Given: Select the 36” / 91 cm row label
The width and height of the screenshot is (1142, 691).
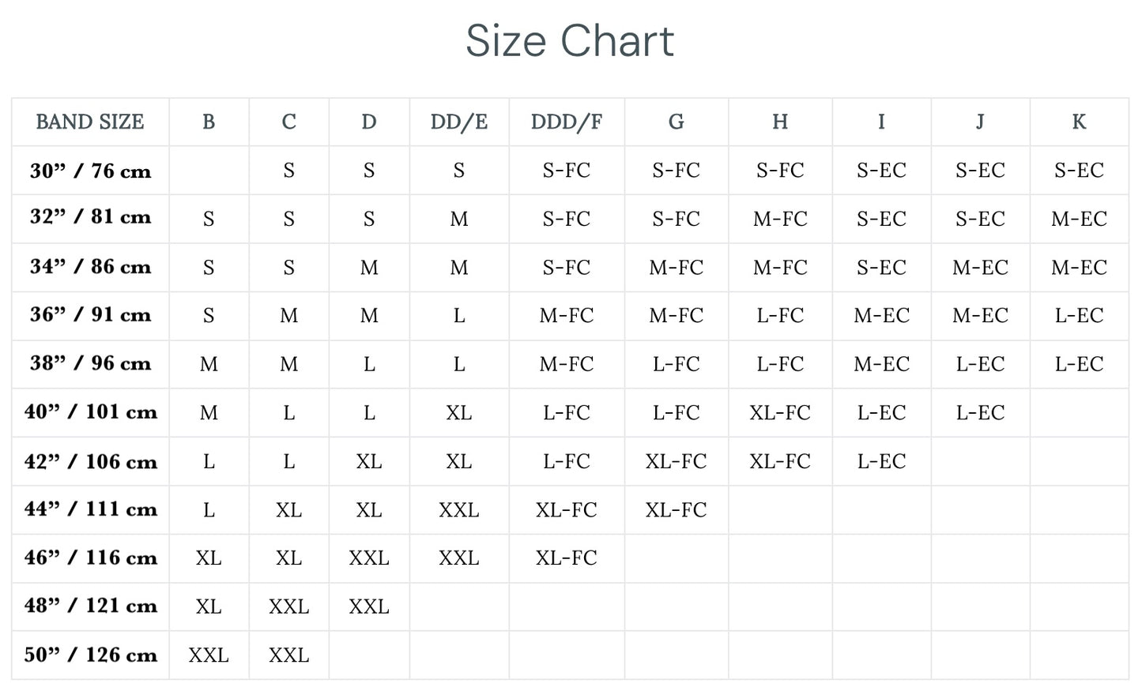Looking at the screenshot, I should pos(90,315).
